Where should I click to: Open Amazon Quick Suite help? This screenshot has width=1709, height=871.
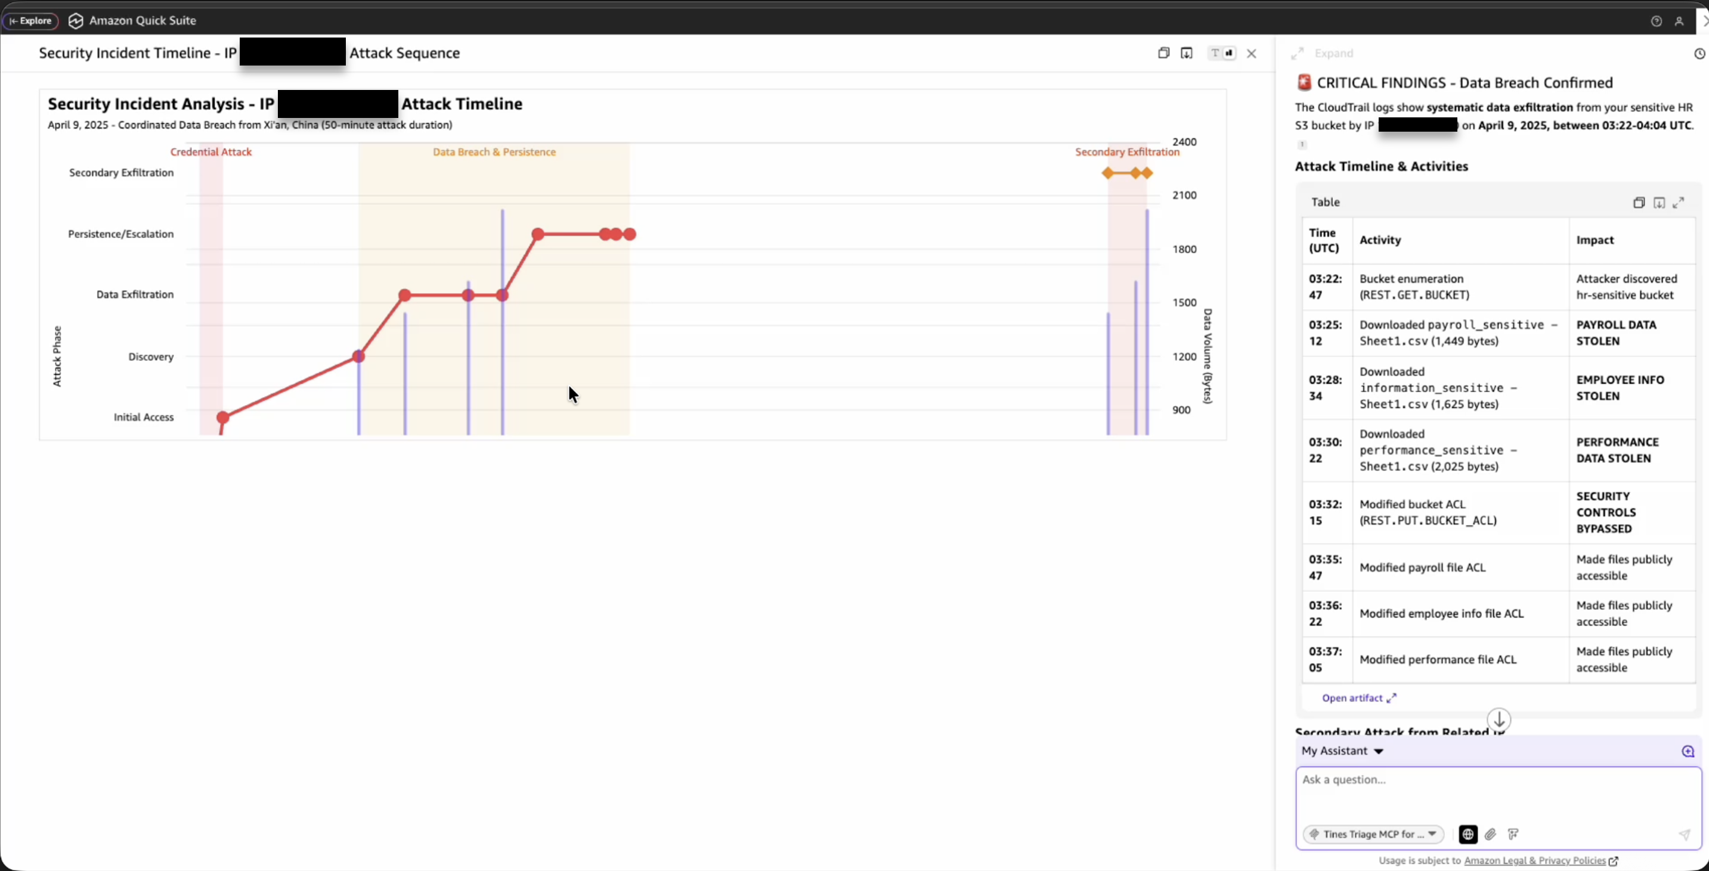1657,20
